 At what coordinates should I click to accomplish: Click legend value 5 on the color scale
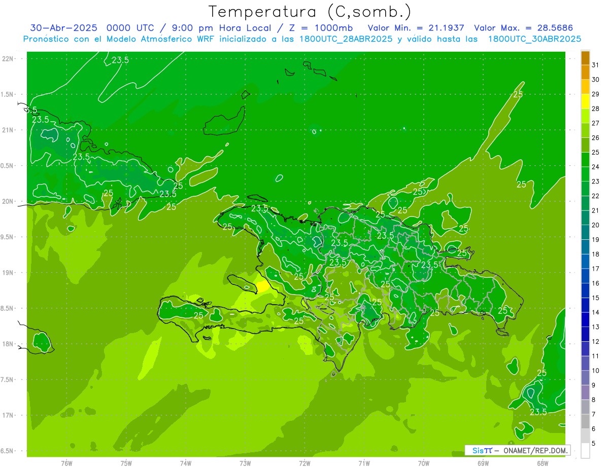(594, 444)
